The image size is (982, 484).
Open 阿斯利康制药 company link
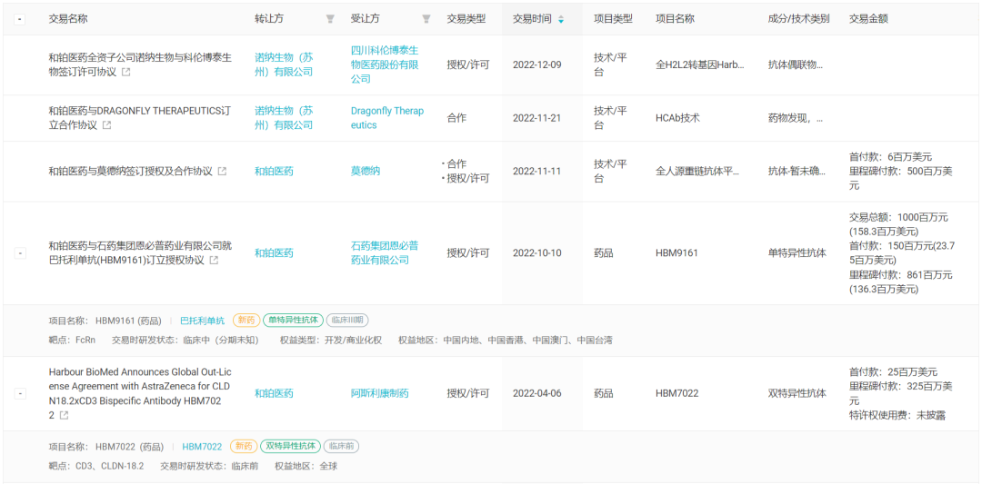click(x=379, y=393)
